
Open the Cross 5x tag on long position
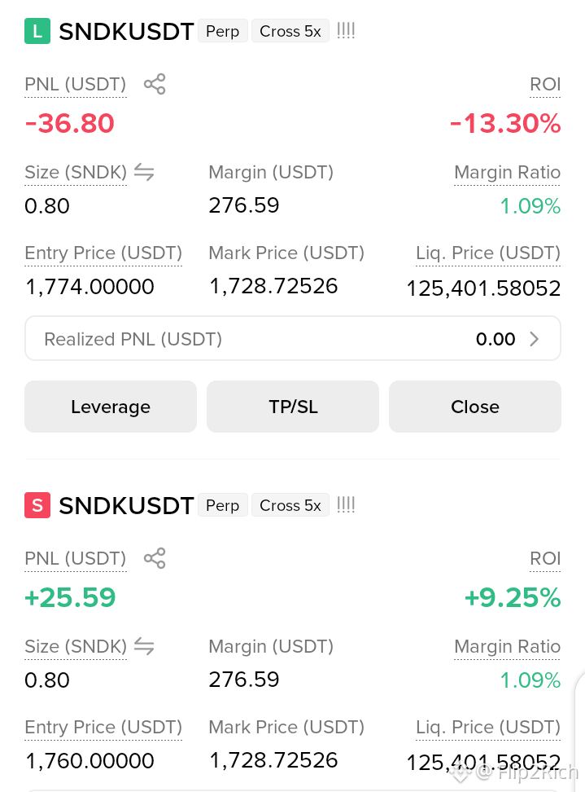(290, 31)
